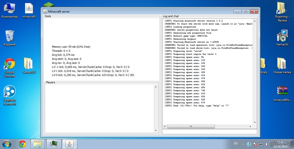294x149 pixels.
Task: Click the "Players" panel title
Action: pos(50,82)
